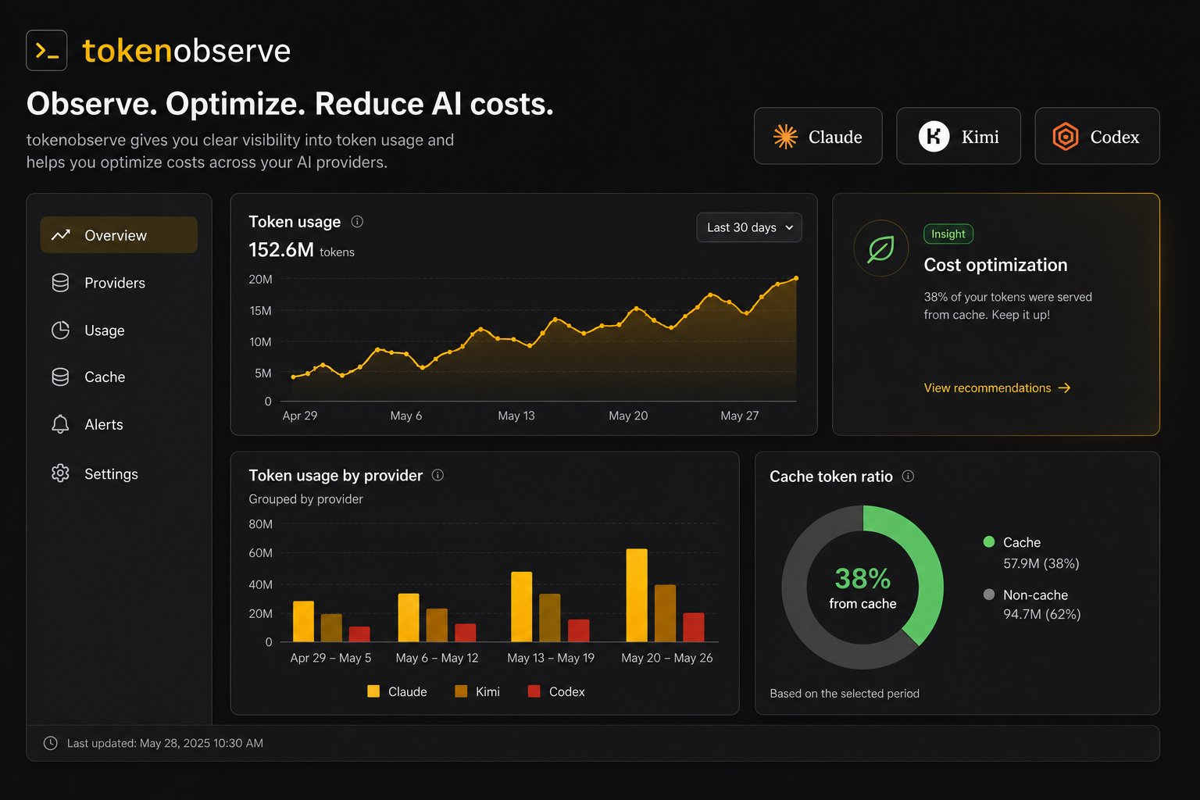Click the Cache database icon
This screenshot has height=800, width=1200.
click(x=60, y=377)
